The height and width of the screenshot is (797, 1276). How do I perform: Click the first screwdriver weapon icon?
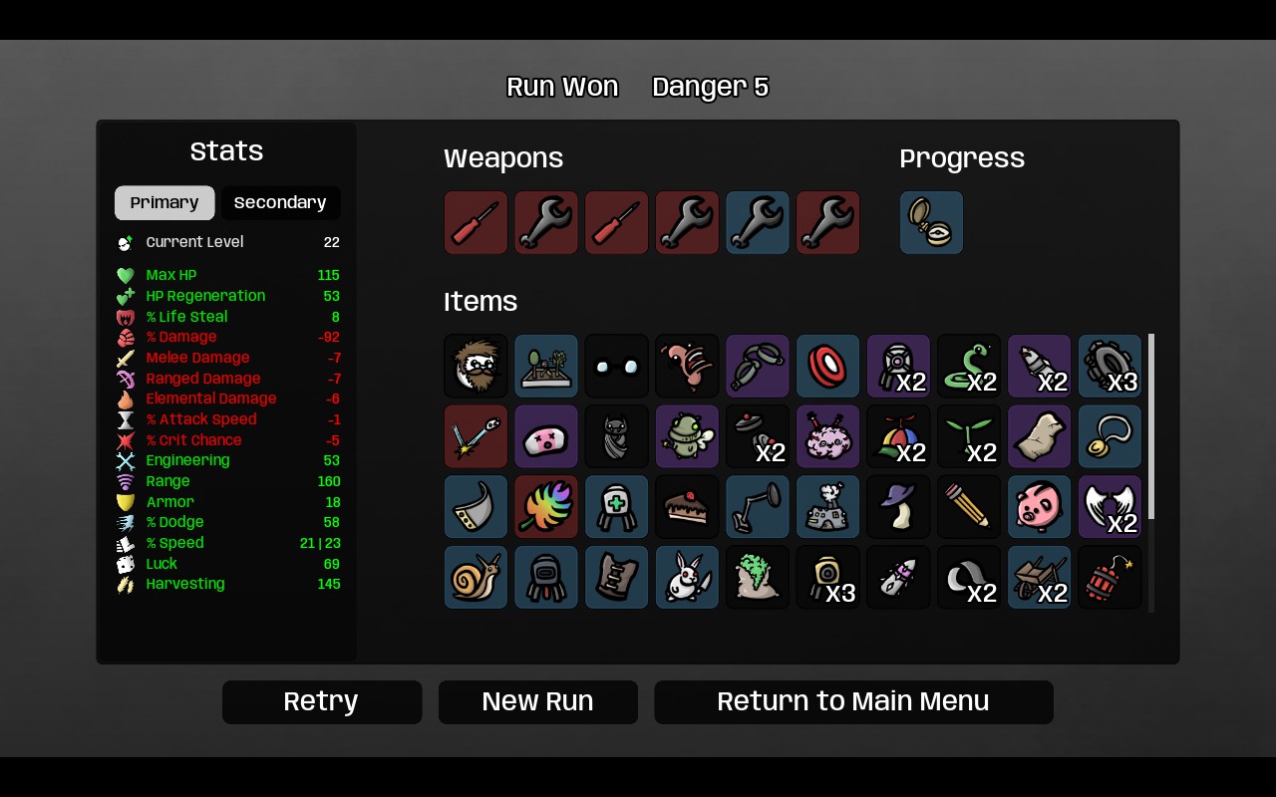click(476, 223)
